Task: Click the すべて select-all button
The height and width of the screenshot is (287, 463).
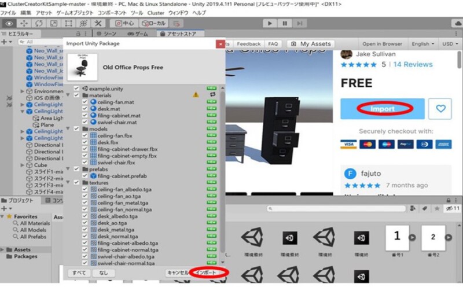Action: [x=79, y=273]
